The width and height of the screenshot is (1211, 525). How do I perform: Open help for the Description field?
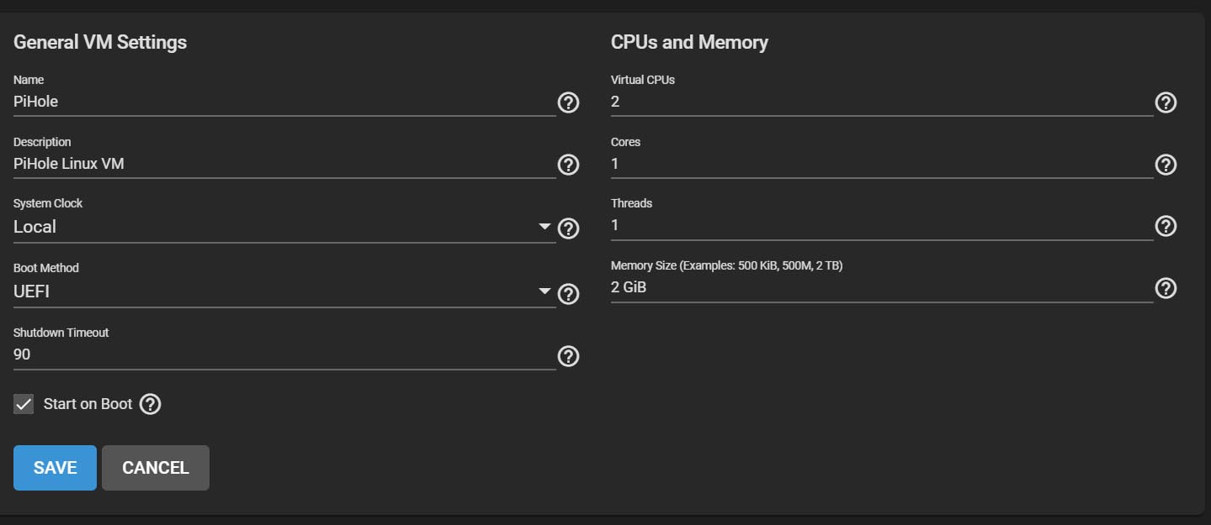point(569,165)
